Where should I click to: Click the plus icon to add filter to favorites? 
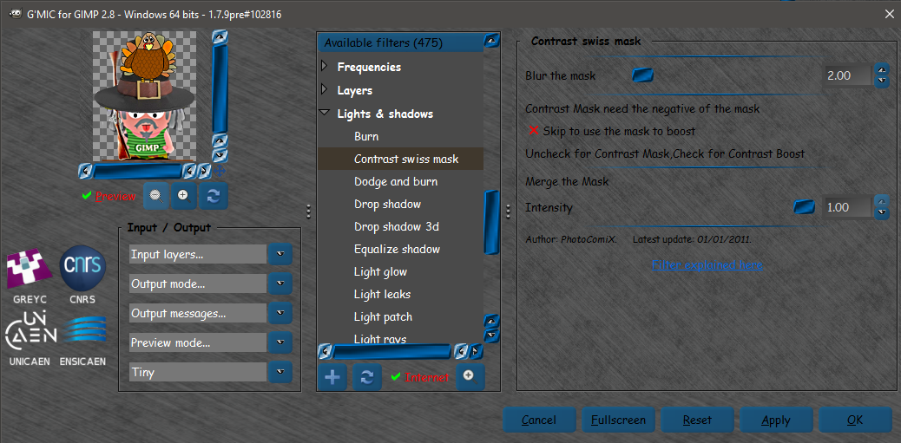[332, 377]
